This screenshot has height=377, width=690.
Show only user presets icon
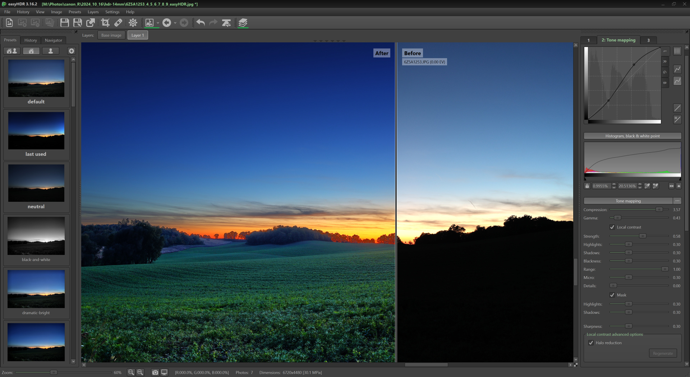click(x=51, y=51)
